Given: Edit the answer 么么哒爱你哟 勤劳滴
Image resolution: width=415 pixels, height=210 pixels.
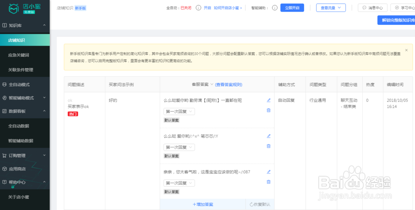Looking at the screenshot, I should pos(269,100).
